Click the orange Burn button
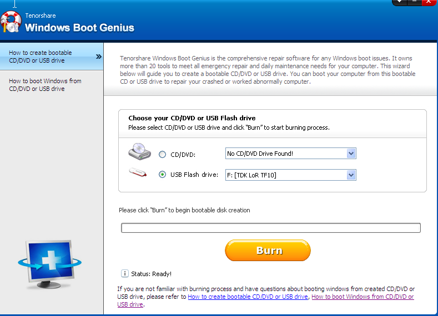 pos(268,250)
